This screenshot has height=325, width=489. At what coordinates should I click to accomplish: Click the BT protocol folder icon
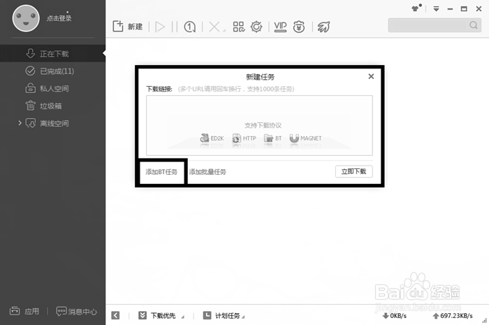(268, 138)
